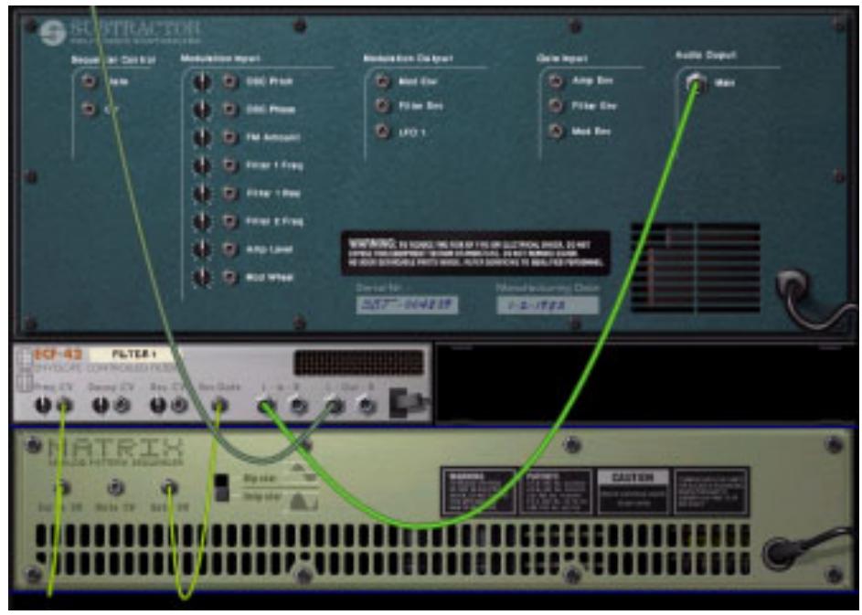Click the Mod Env modulation output jack

[x=381, y=82]
